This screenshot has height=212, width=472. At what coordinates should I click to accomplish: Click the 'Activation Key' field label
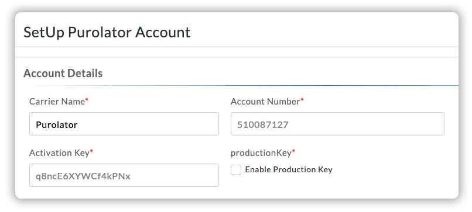click(x=60, y=153)
